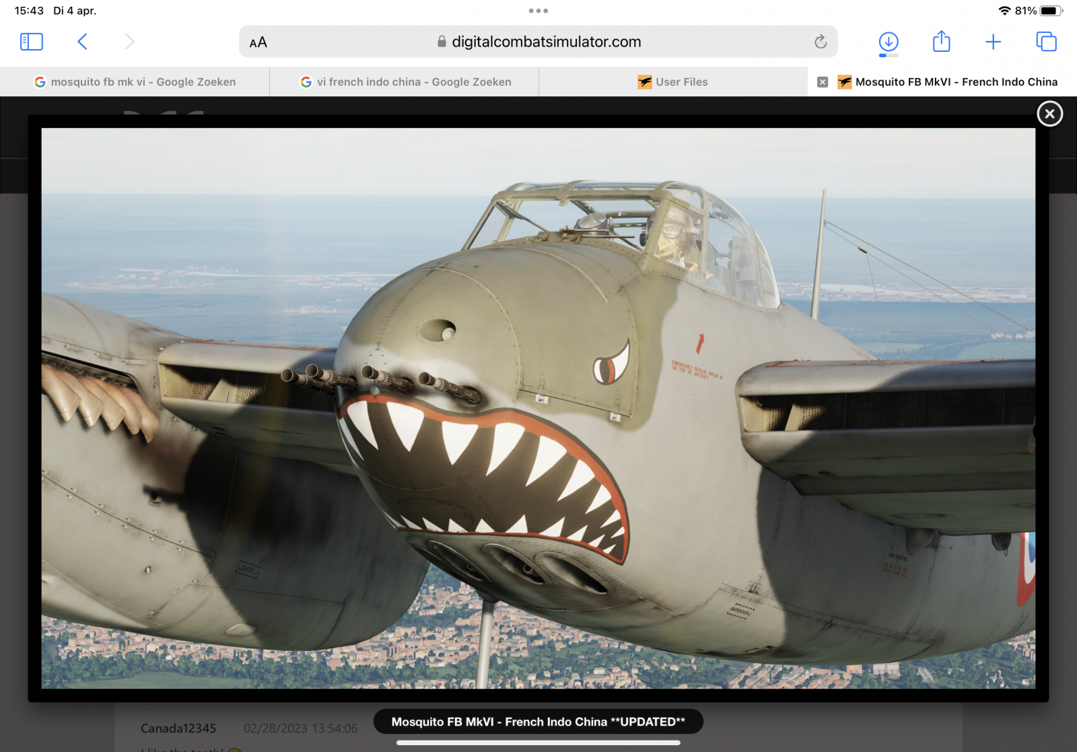Tap the comment date 02/28/2023 13:54:06
This screenshot has width=1077, height=752.
tap(300, 728)
